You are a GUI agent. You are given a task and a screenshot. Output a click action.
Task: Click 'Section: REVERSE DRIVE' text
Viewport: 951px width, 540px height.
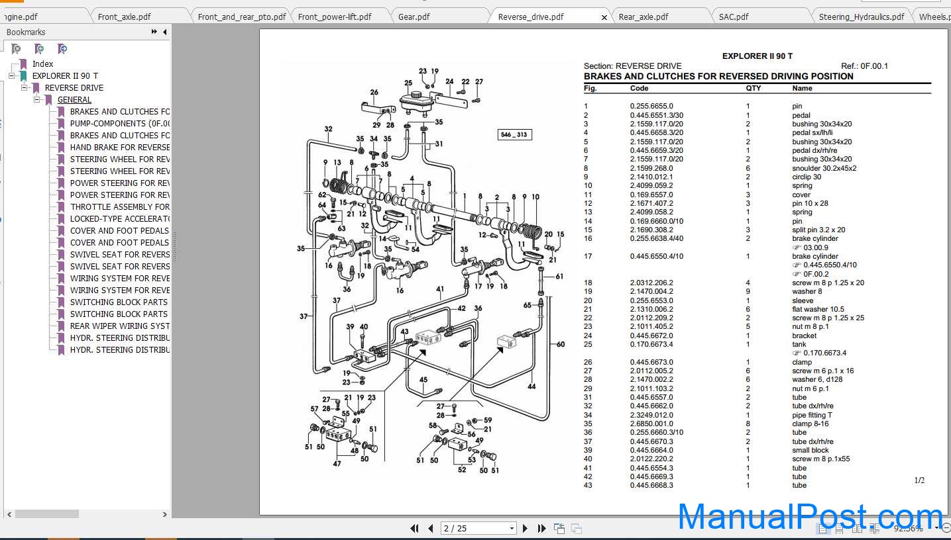(x=632, y=66)
